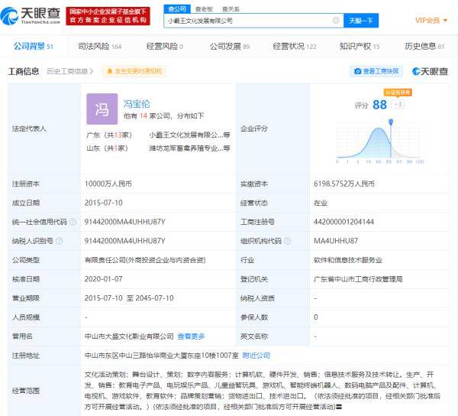Open help icon next to 纳税人识别号
This screenshot has width=458, height=416.
59,241
